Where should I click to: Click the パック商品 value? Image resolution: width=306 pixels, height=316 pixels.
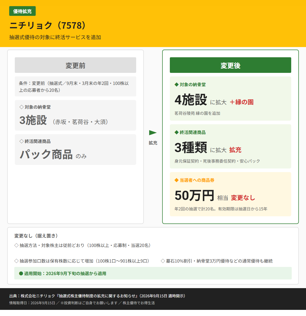click(46, 154)
